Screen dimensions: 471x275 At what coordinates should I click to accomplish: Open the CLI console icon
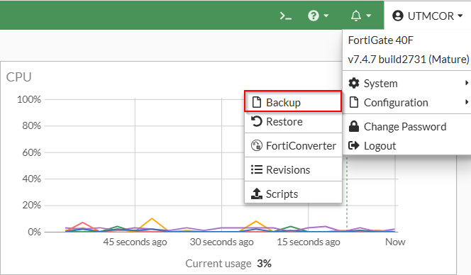285,16
